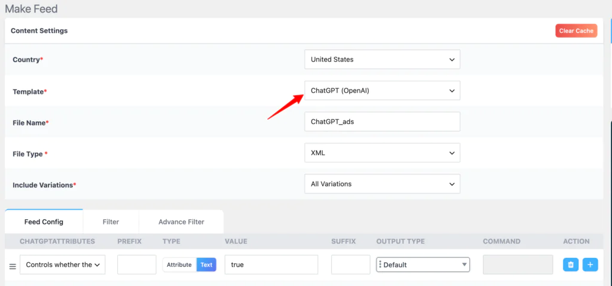Open the Include Variations dropdown
Screen dimensions: 612x286
click(x=382, y=184)
